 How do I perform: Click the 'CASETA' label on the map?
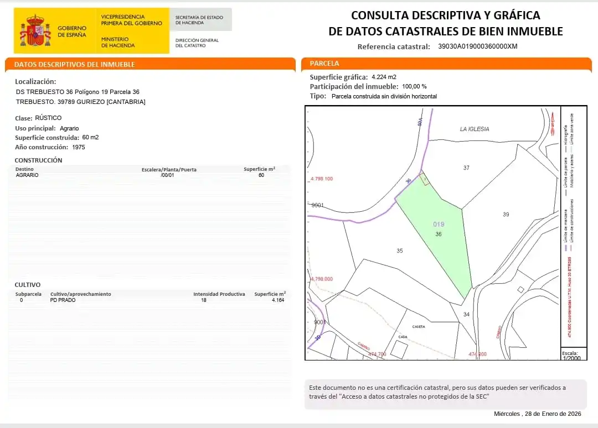coord(419,327)
